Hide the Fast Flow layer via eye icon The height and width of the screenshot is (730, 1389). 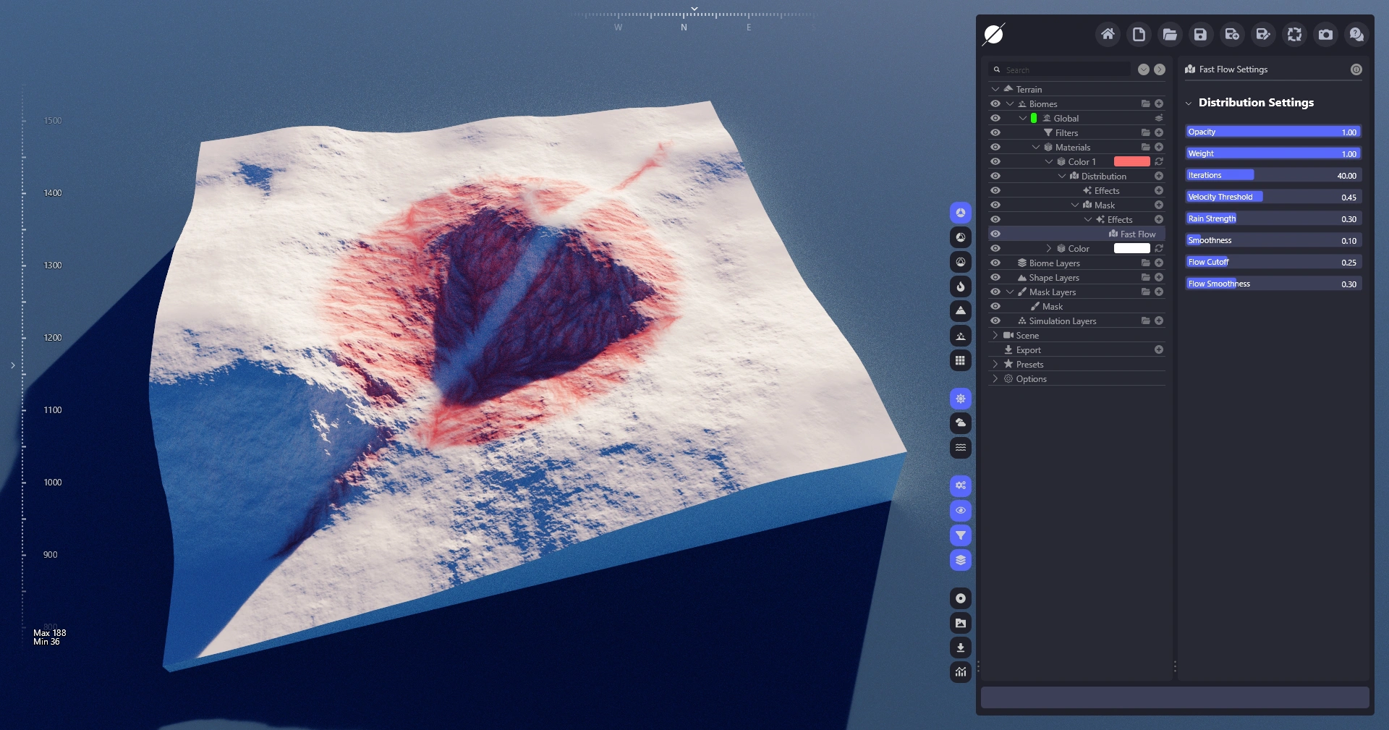pos(995,234)
